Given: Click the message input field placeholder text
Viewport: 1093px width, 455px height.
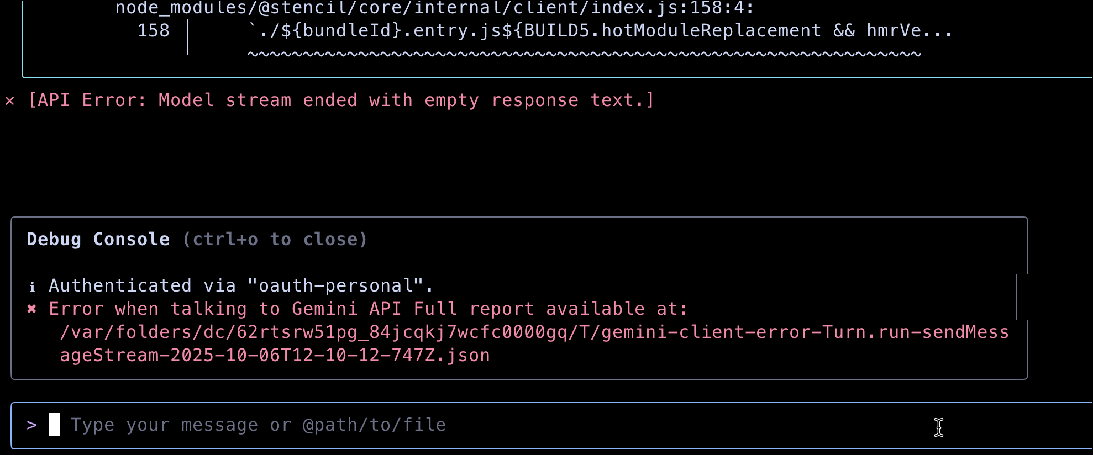Looking at the screenshot, I should pos(258,425).
